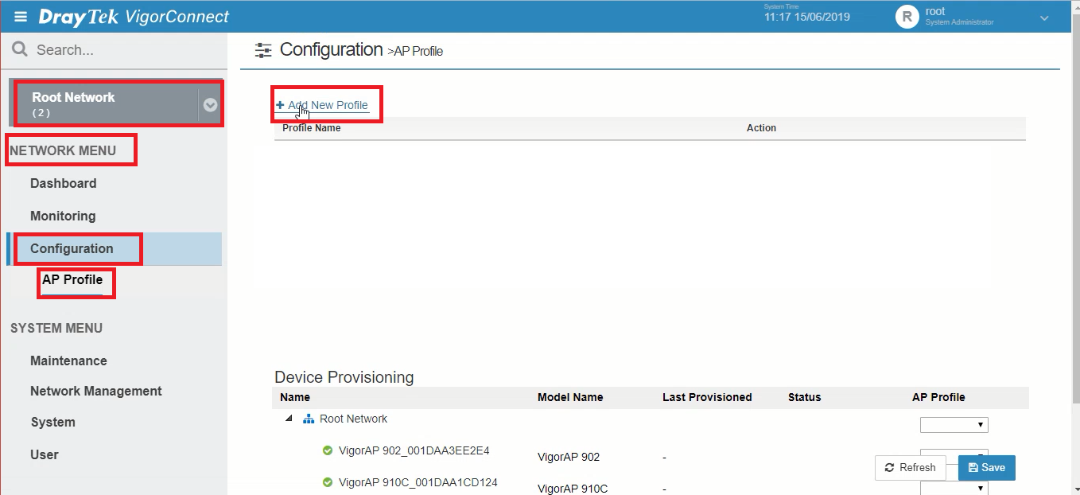Go to the Monitoring menu
The image size is (1080, 495).
63,216
